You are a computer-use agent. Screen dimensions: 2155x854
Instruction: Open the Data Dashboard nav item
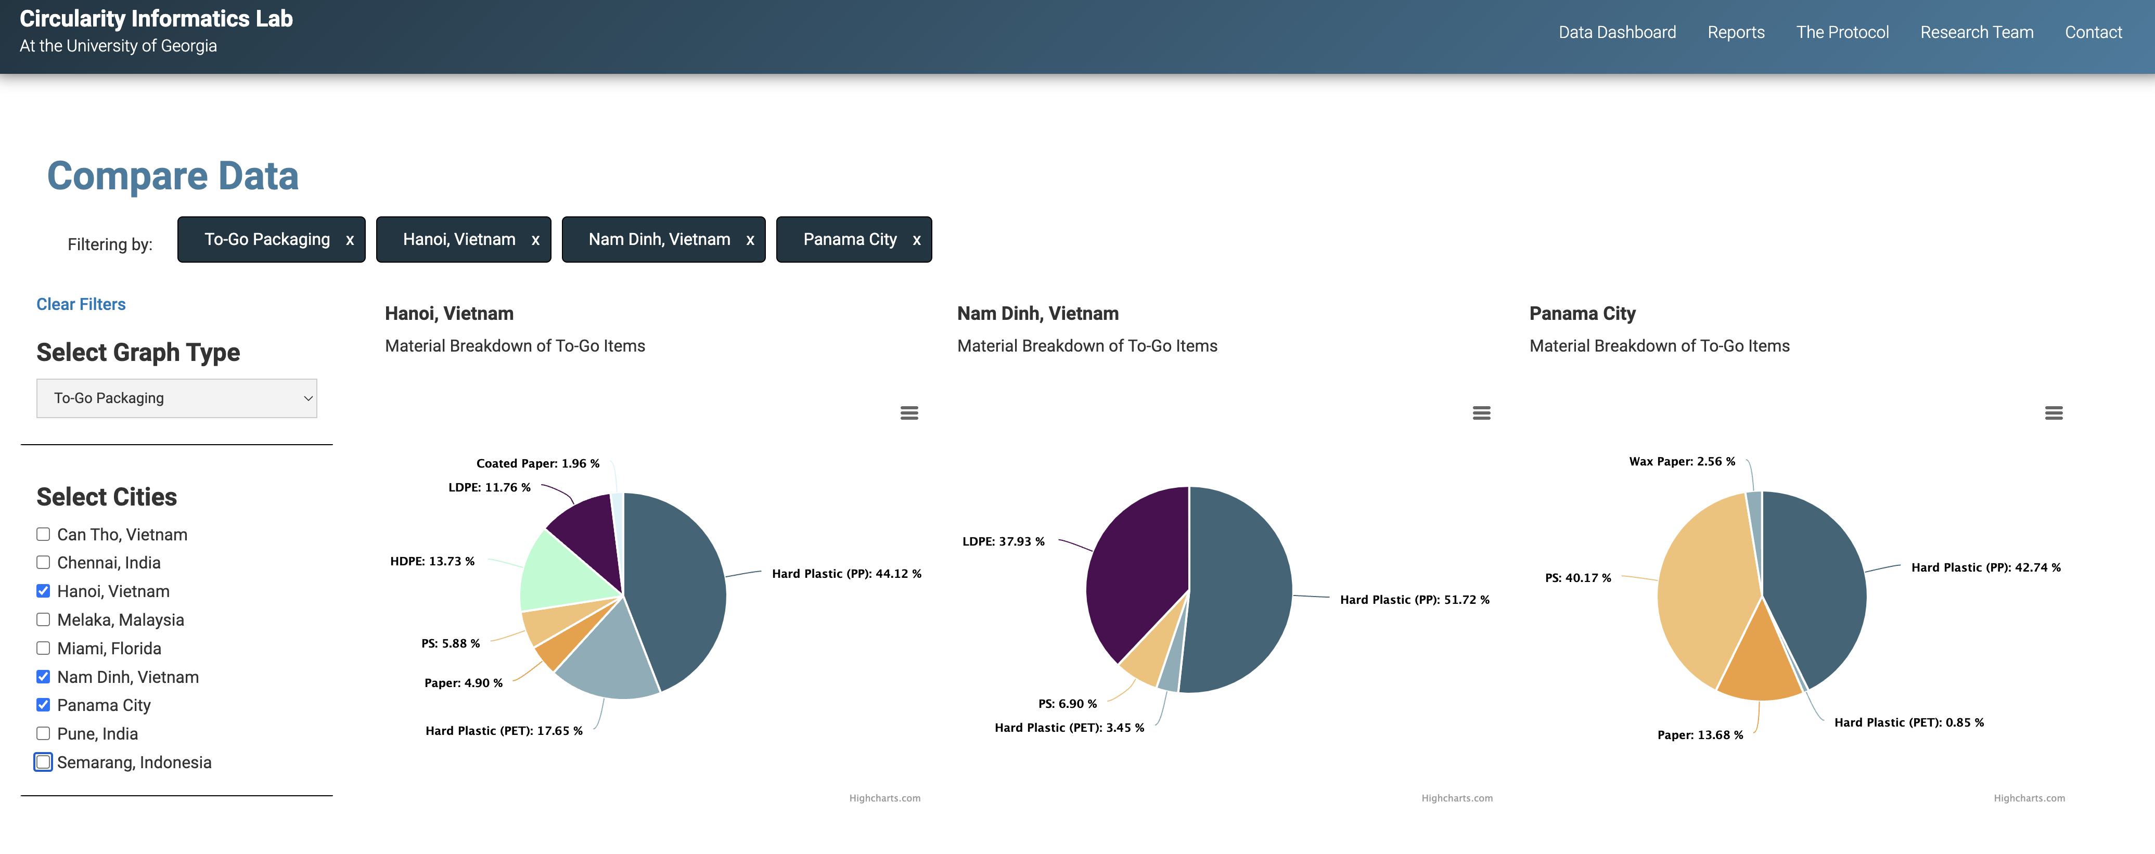click(x=1616, y=33)
